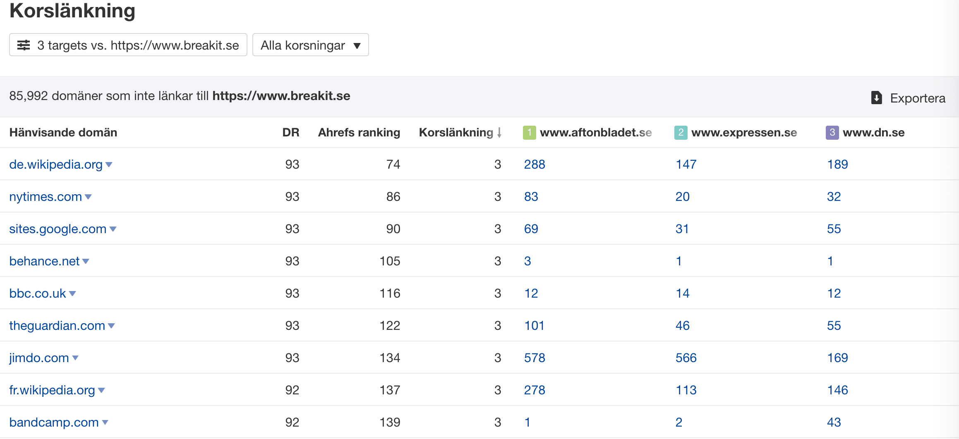Click the Exportera download icon
This screenshot has width=959, height=439.
pyautogui.click(x=876, y=98)
